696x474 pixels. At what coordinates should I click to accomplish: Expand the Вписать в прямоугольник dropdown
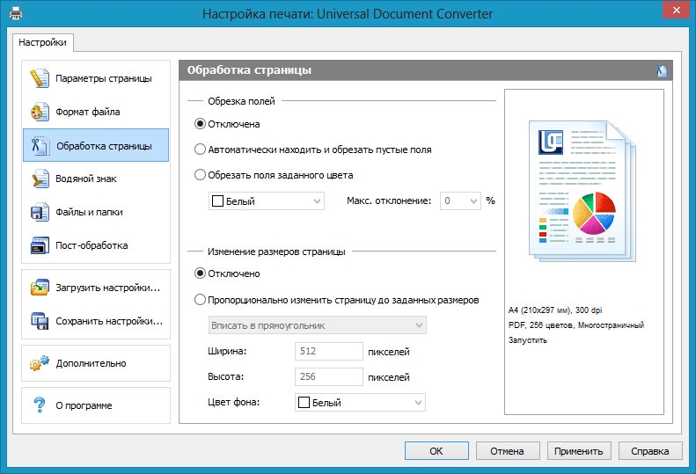click(317, 325)
